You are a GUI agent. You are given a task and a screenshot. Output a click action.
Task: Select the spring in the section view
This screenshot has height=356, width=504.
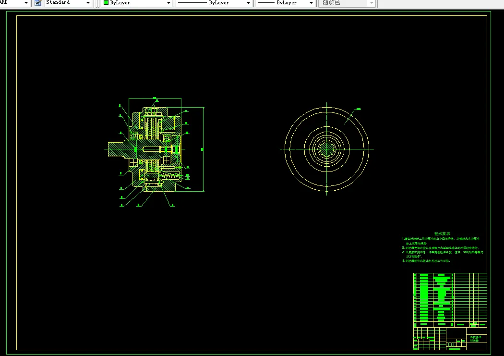169,175
